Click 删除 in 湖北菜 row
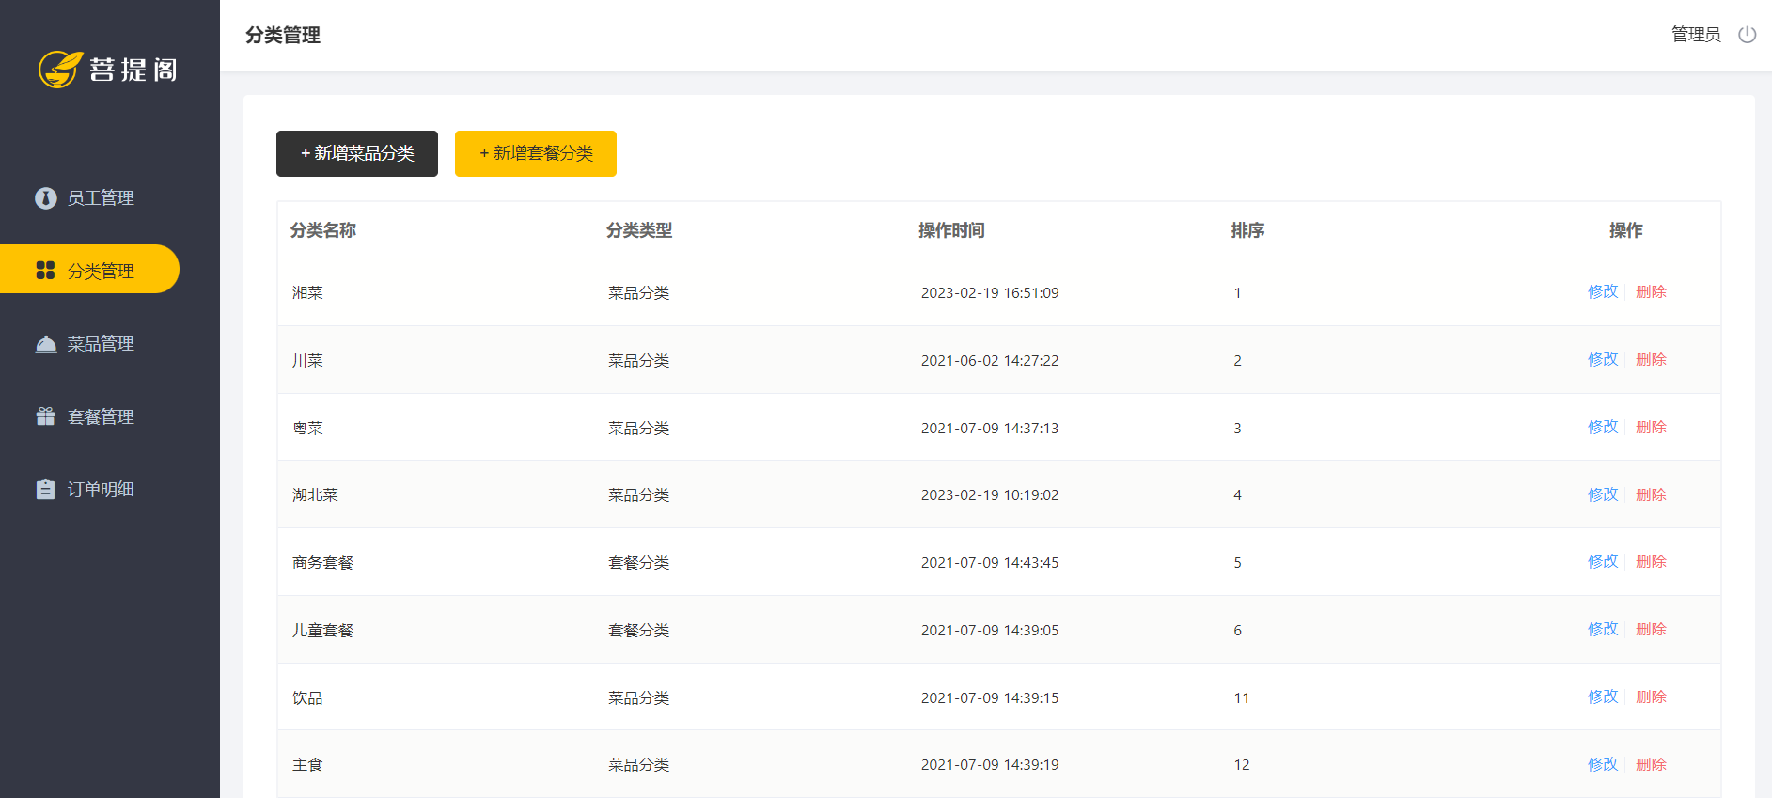This screenshot has width=1772, height=798. coord(1651,494)
